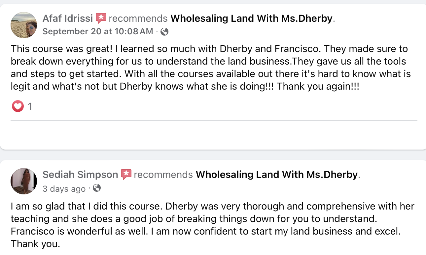Open the September 20 at 10:08 AM timestamp

pyautogui.click(x=98, y=31)
